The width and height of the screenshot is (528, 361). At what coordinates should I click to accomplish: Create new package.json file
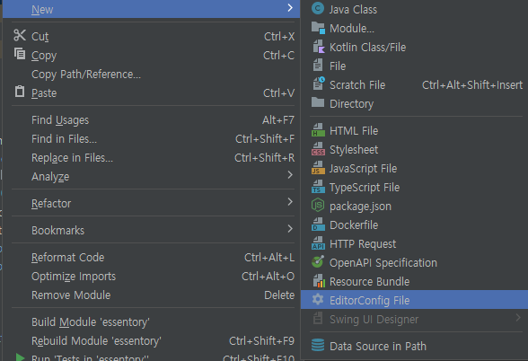(414, 207)
